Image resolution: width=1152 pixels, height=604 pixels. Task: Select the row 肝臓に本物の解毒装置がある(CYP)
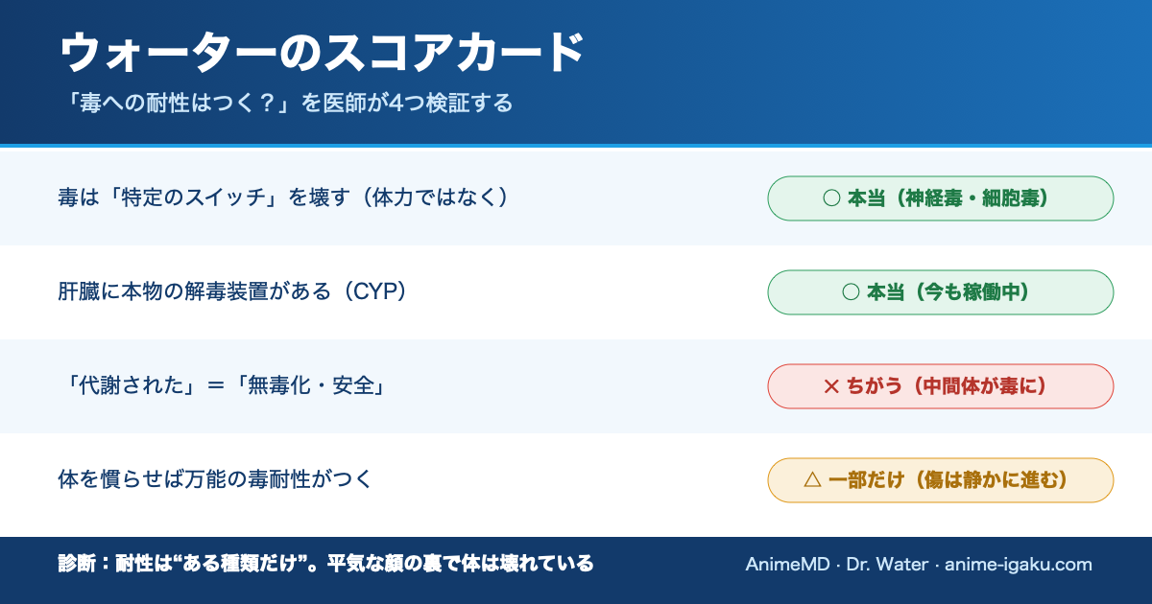tap(576, 292)
